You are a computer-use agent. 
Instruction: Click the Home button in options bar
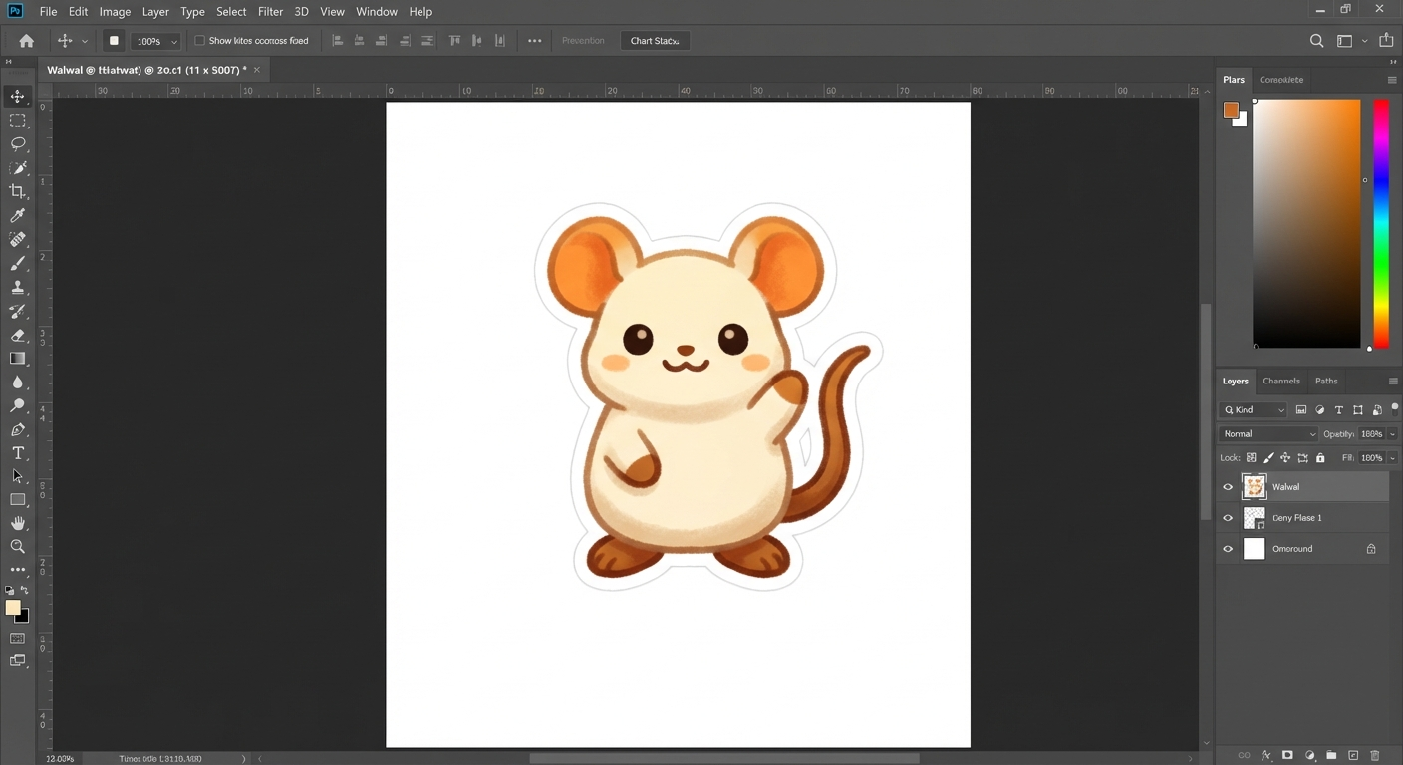coord(27,41)
